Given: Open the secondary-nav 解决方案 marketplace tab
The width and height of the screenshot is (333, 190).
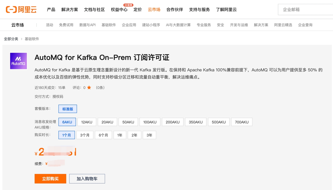Looking at the screenshot, I should coord(261,25).
